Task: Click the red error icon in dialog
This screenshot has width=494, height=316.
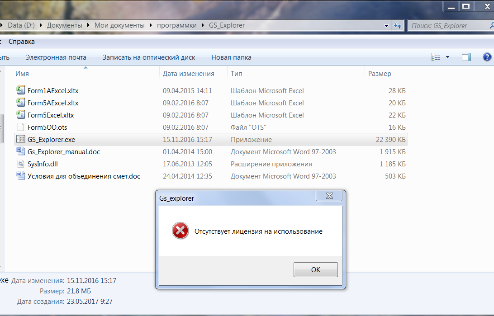Action: (x=180, y=231)
